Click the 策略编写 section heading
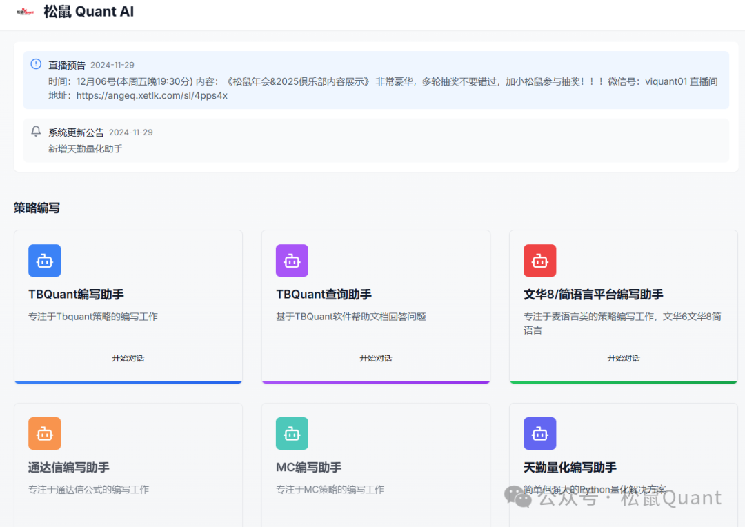The width and height of the screenshot is (745, 527). pos(36,208)
